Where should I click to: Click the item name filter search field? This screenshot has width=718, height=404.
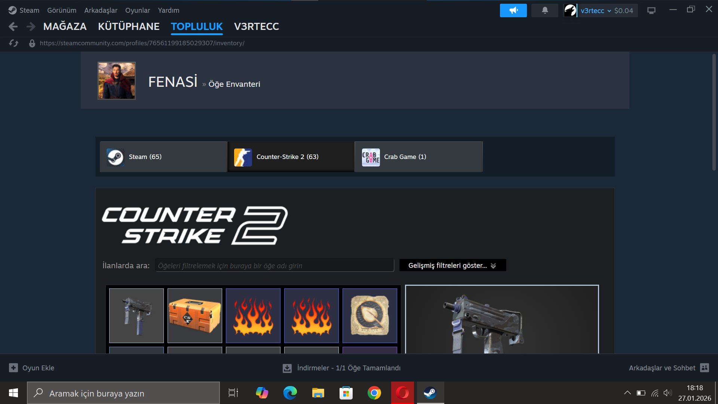[274, 265]
